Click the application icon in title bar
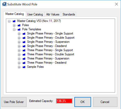This screenshot has height=109, width=121. (x=4, y=4)
